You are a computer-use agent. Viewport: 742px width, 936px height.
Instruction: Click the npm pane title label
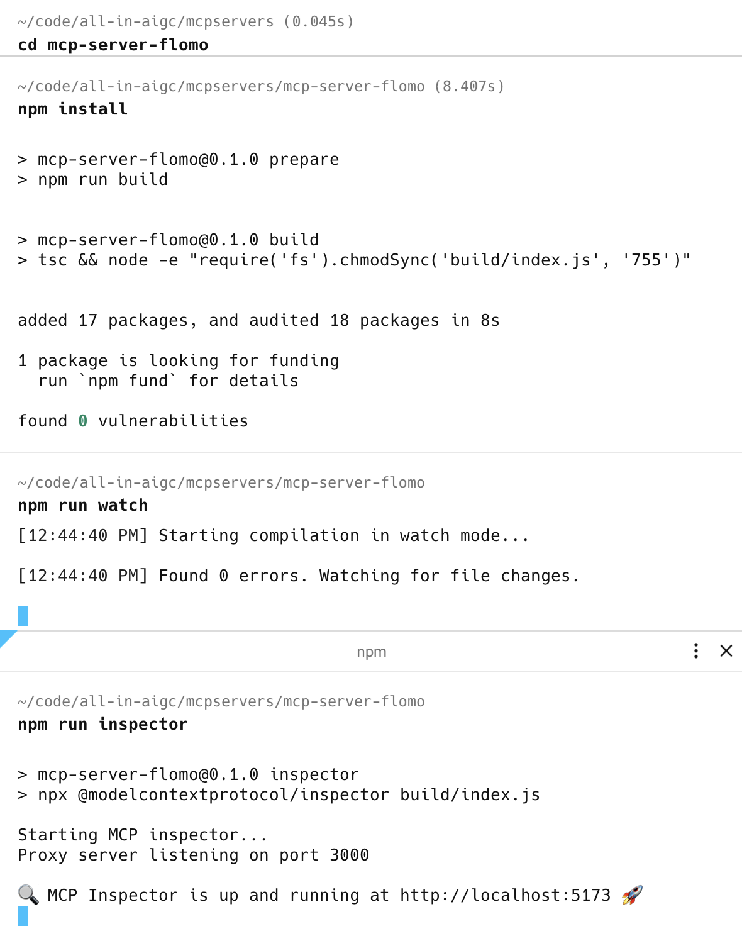(371, 652)
